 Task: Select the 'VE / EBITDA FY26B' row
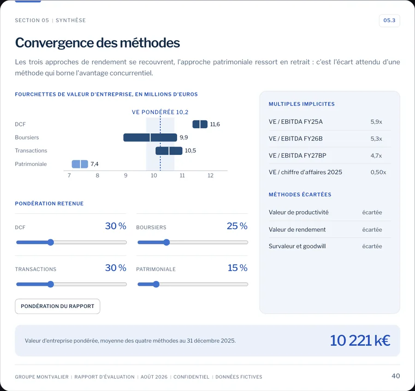pyautogui.click(x=330, y=139)
